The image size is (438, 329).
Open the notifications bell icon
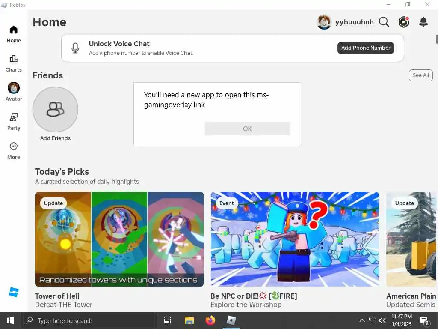pyautogui.click(x=423, y=22)
